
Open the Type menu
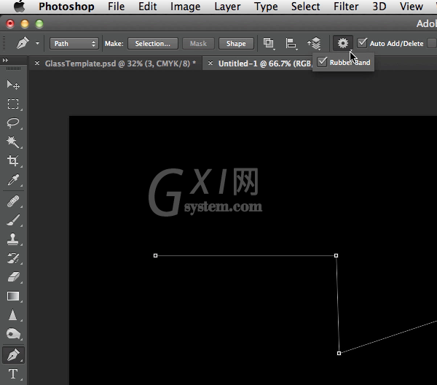click(x=266, y=7)
